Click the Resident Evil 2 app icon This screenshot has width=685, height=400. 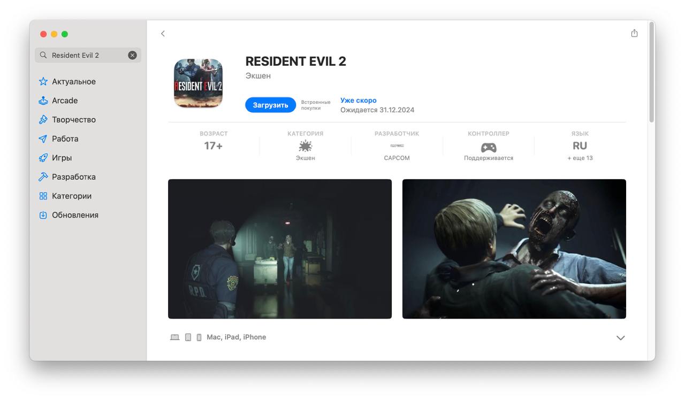pos(198,83)
